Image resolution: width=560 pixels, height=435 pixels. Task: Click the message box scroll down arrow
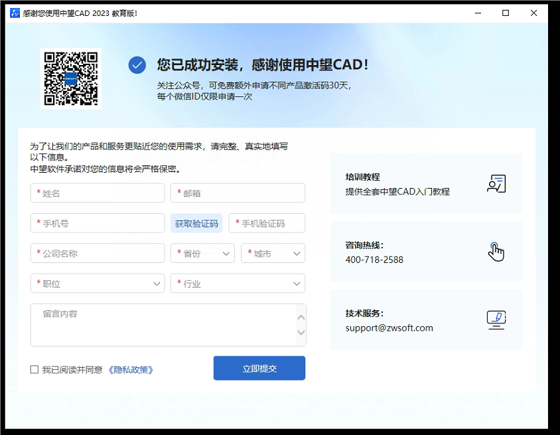(301, 333)
